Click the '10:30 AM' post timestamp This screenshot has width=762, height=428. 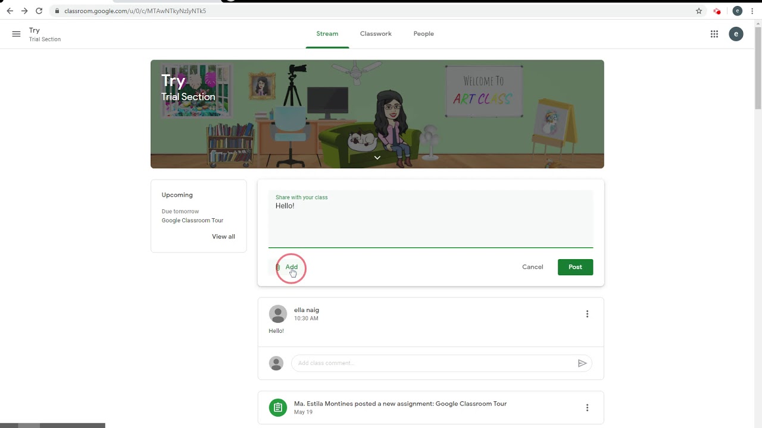click(306, 319)
